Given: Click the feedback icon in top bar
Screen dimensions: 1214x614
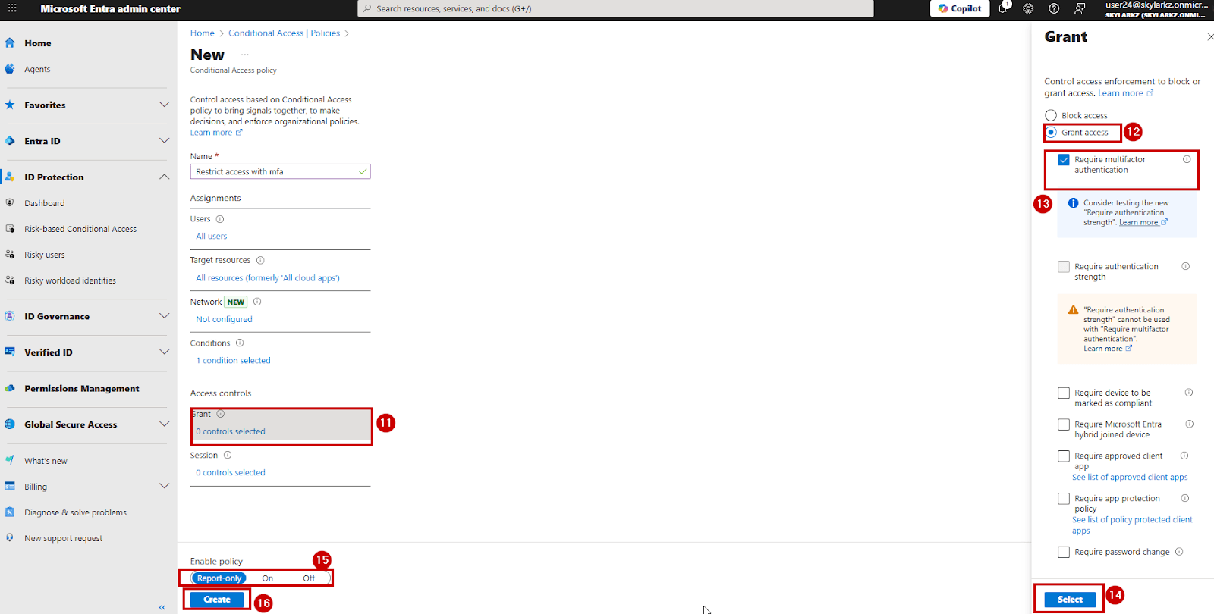Looking at the screenshot, I should pyautogui.click(x=1080, y=8).
